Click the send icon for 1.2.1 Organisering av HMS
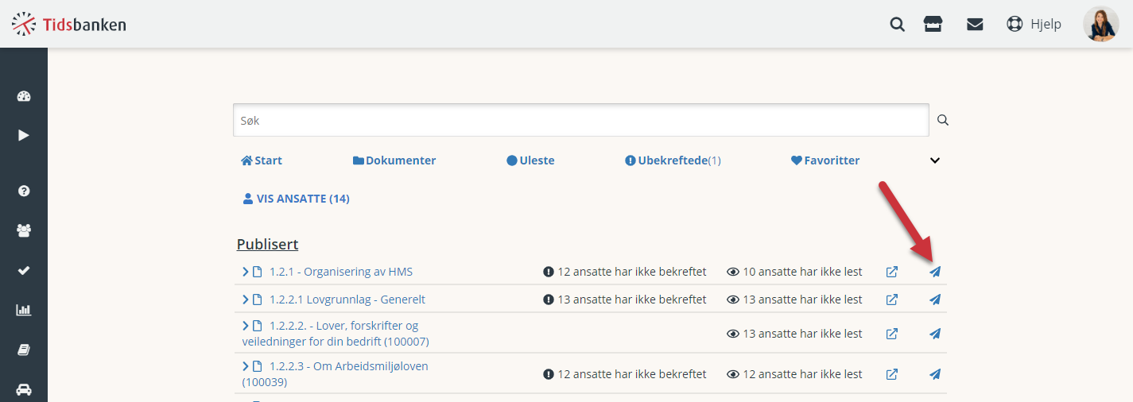The image size is (1133, 402). [x=935, y=272]
